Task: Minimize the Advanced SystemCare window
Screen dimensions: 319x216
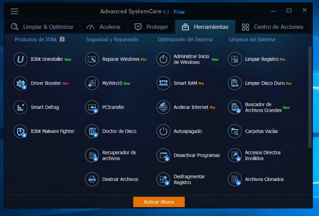Action: 273,11
